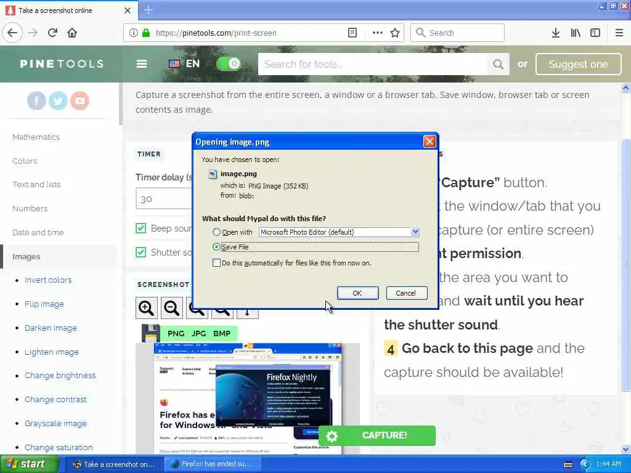Click the PINETOOLS logo

pyautogui.click(x=62, y=63)
